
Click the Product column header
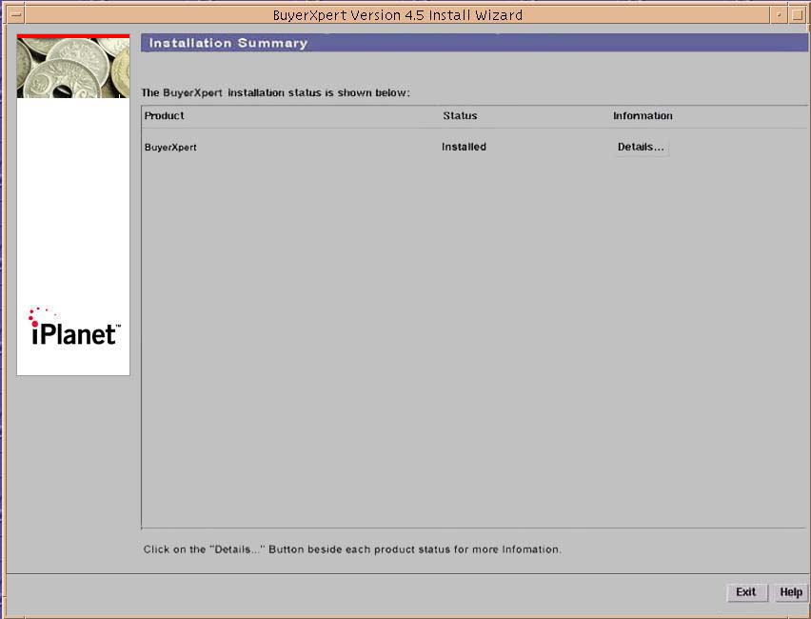pos(165,116)
